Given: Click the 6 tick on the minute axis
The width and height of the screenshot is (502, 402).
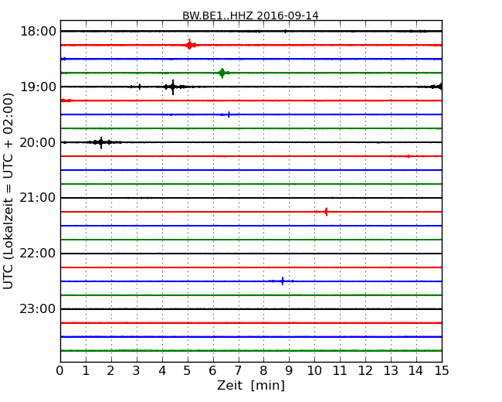Looking at the screenshot, I should pyautogui.click(x=212, y=370).
